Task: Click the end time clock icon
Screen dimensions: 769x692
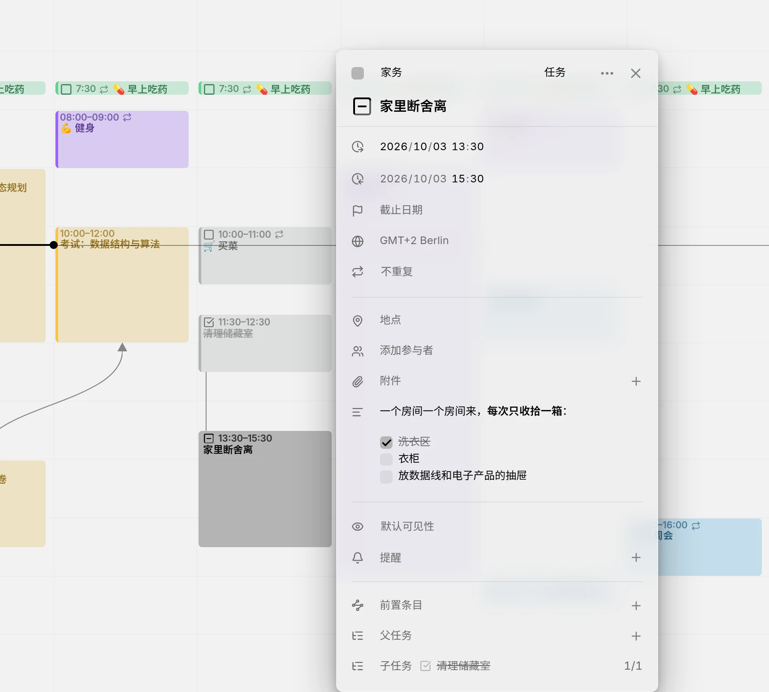Action: 358,179
